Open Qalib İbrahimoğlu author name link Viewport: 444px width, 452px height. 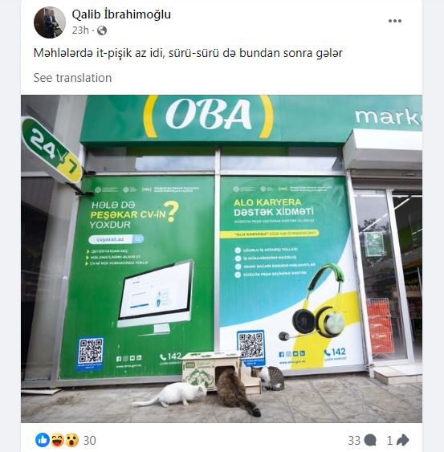(121, 14)
